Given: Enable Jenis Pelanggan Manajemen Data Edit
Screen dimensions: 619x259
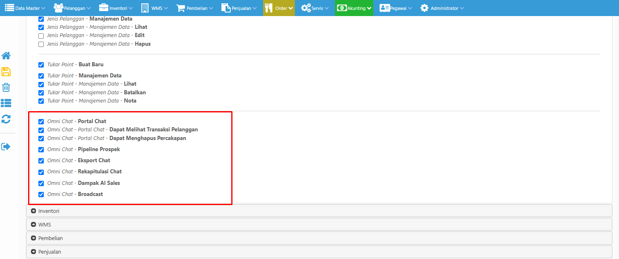Looking at the screenshot, I should pos(41,36).
